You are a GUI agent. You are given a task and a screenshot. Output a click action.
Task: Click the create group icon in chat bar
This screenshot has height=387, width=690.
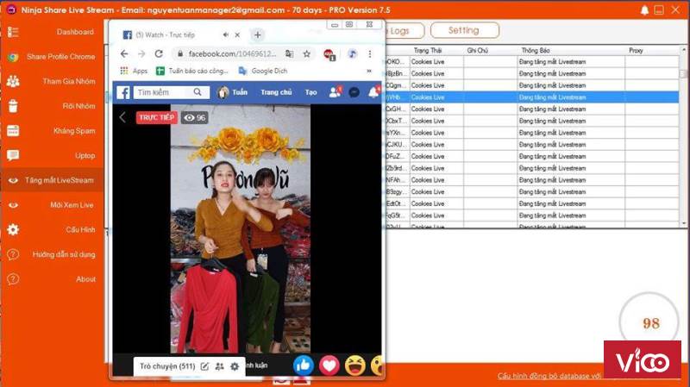(x=220, y=366)
